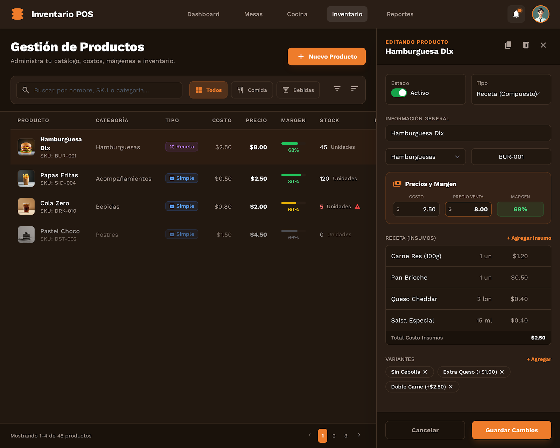Open the user profile avatar
Screen dimensions: 560x448
tap(540, 14)
